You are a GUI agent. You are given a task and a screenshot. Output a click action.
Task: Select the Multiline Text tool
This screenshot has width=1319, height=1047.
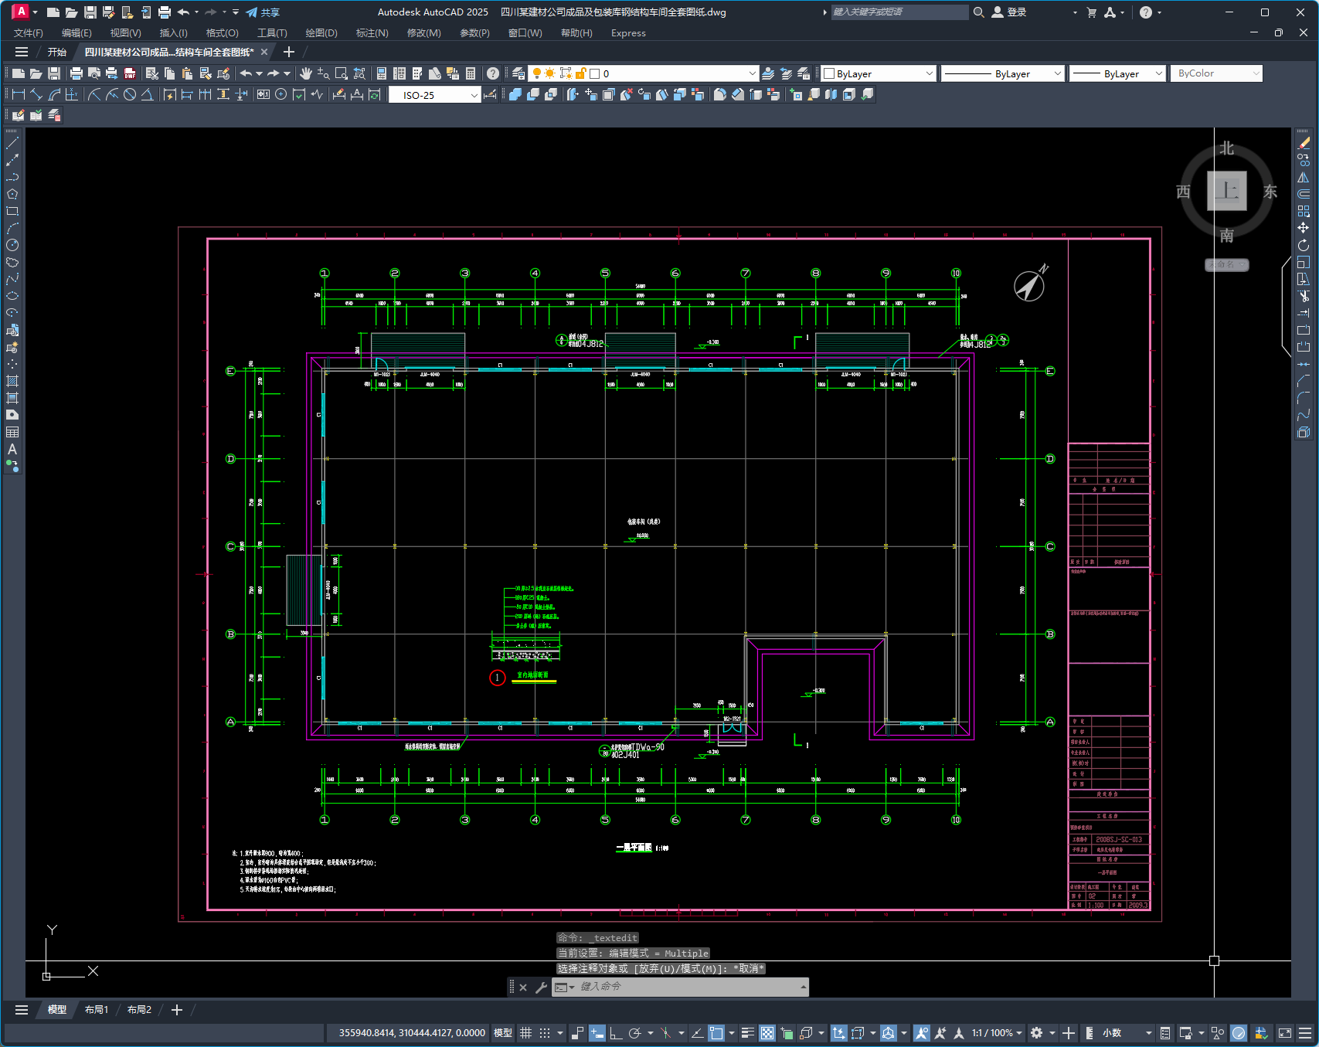tap(12, 449)
